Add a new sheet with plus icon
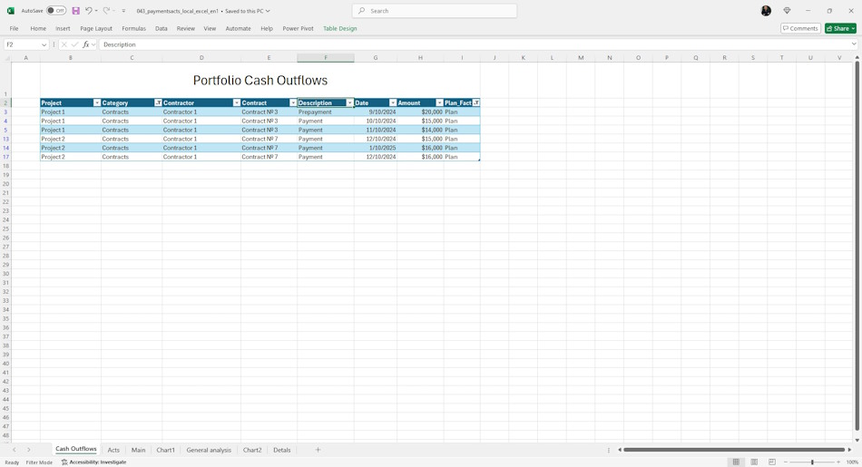Screen dimensions: 862x467 [318, 450]
